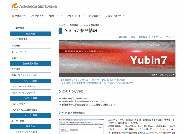Screen dimensions: 185x134
Task: Open the ダウンロード dropdown menu
Action: [75, 16]
